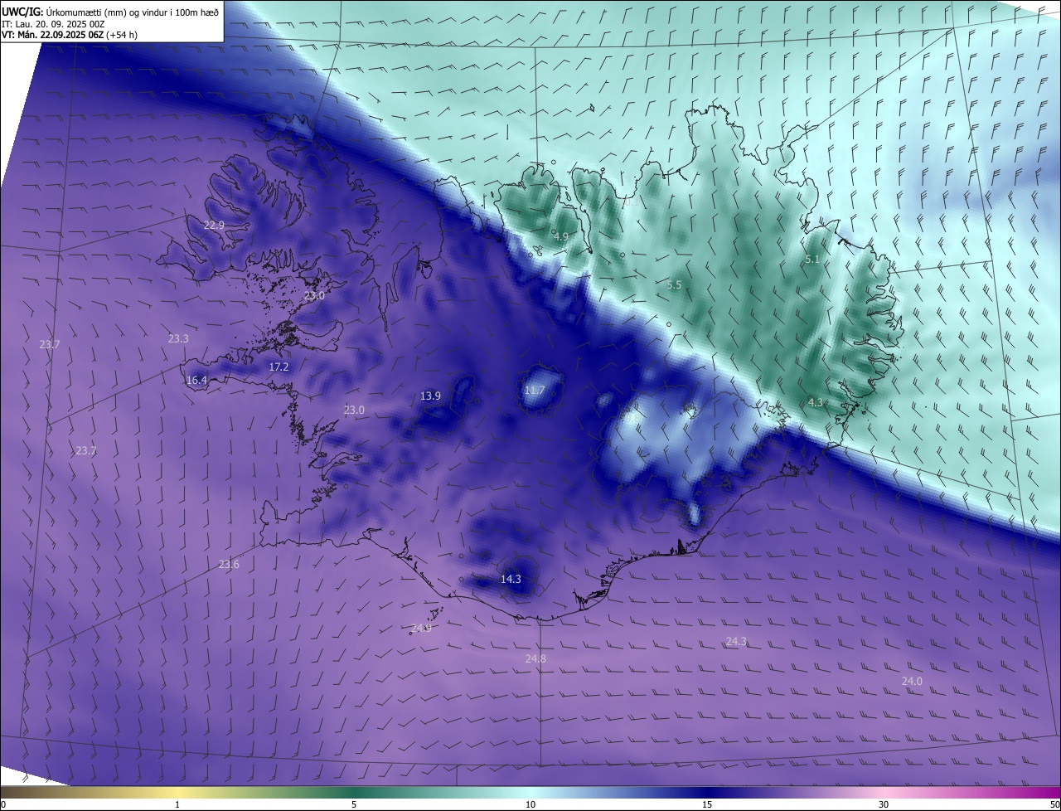Image resolution: width=1061 pixels, height=811 pixels.
Task: Select the 24.8 value label
Action: [535, 658]
